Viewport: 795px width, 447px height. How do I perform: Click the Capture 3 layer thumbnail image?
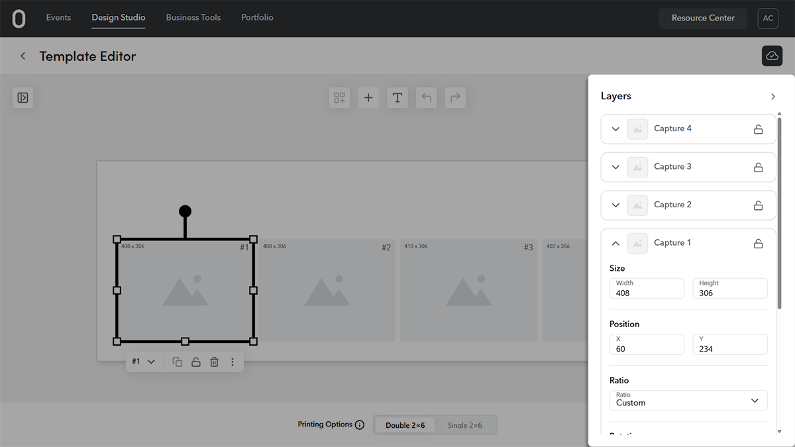[x=637, y=167]
